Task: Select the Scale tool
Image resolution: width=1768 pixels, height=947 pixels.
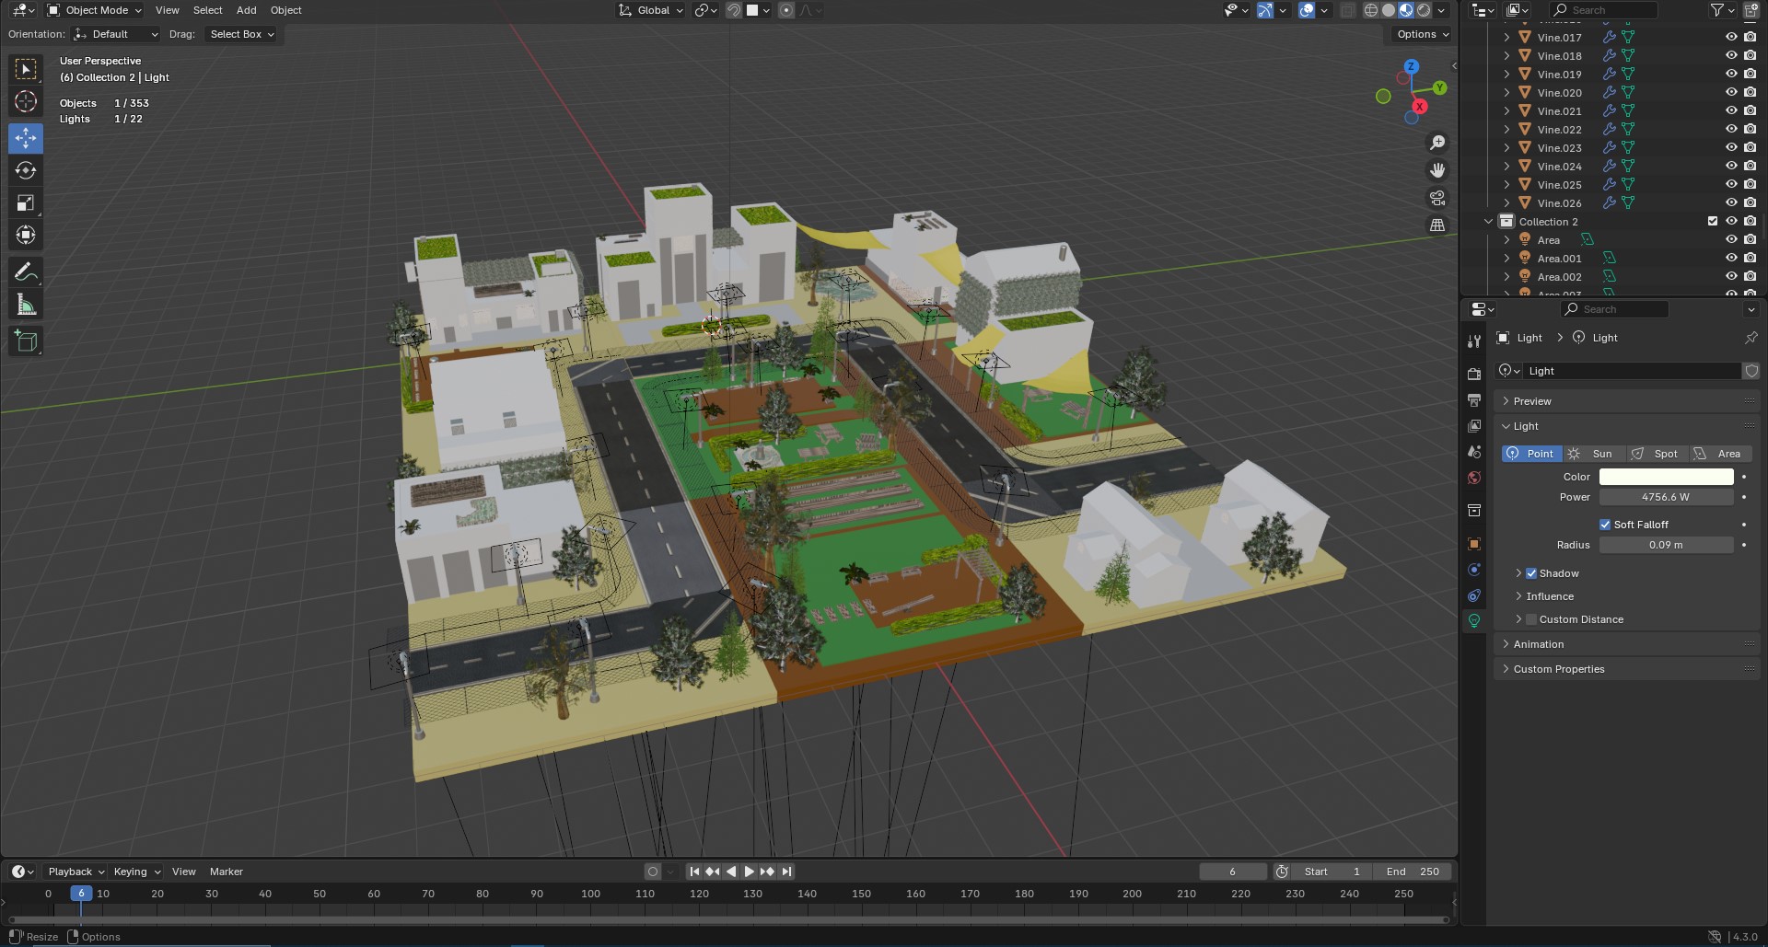Action: point(26,202)
